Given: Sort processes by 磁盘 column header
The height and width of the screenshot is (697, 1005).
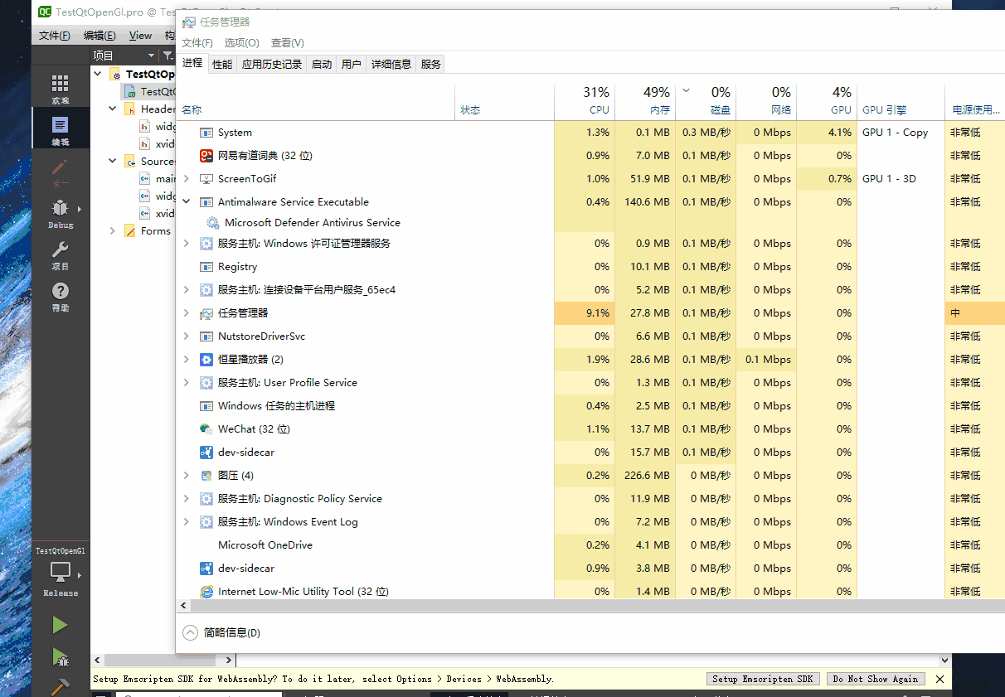Looking at the screenshot, I should pyautogui.click(x=706, y=101).
